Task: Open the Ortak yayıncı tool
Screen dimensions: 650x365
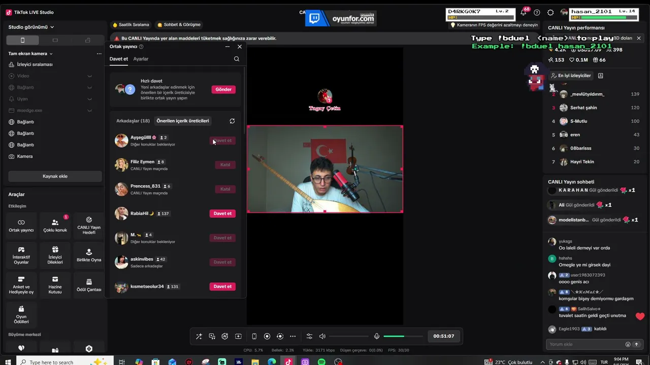Action: [x=21, y=226]
